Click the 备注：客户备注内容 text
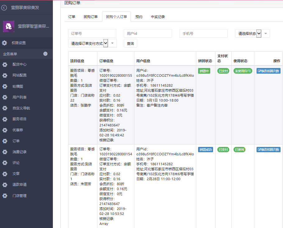Screen dimensions: 283x228 (x=152, y=105)
